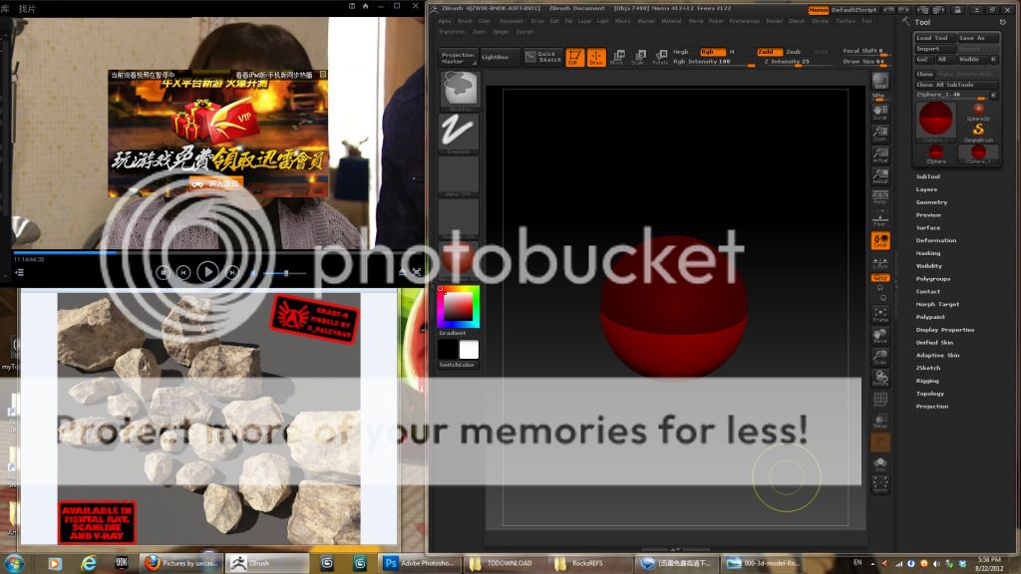Open the LightBox browser
The width and height of the screenshot is (1021, 574).
click(501, 57)
